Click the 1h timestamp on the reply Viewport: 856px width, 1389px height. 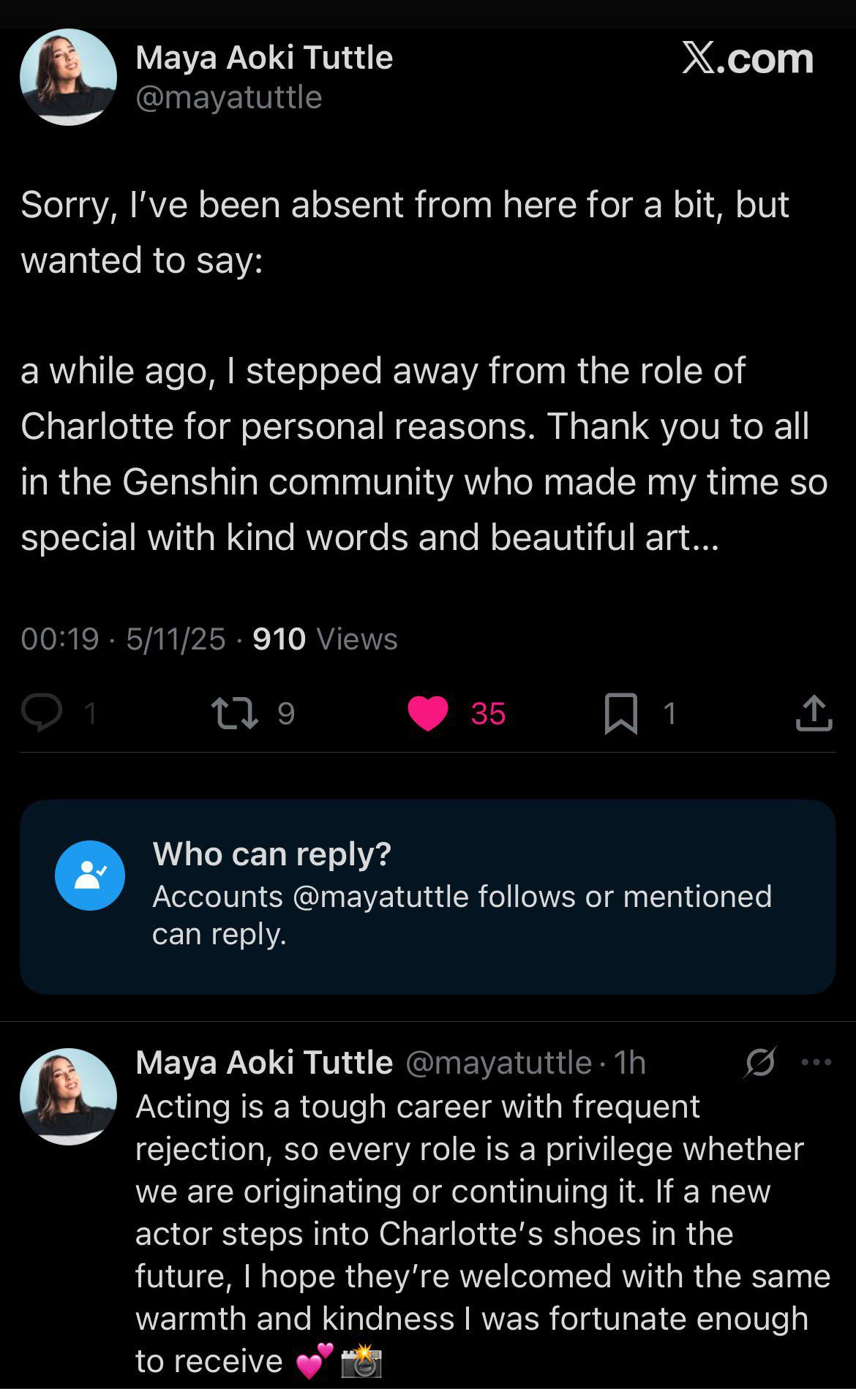point(630,1063)
